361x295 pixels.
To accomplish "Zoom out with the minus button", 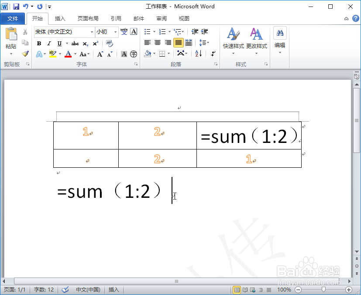I will 298,290.
